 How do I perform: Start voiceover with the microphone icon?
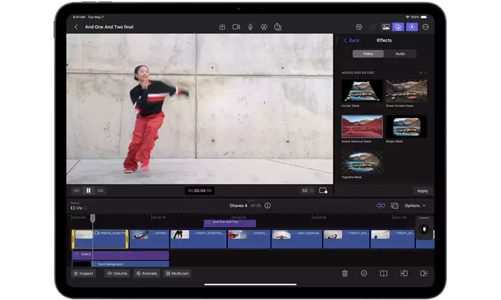coord(251,27)
